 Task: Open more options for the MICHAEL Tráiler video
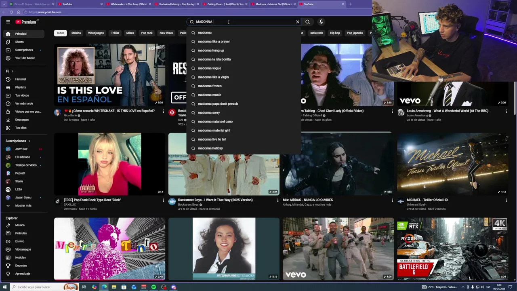coord(506,200)
